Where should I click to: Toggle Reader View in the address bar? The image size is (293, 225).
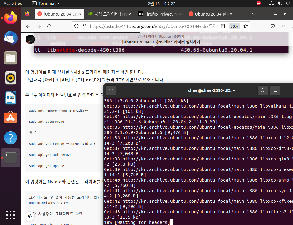[x=222, y=26]
